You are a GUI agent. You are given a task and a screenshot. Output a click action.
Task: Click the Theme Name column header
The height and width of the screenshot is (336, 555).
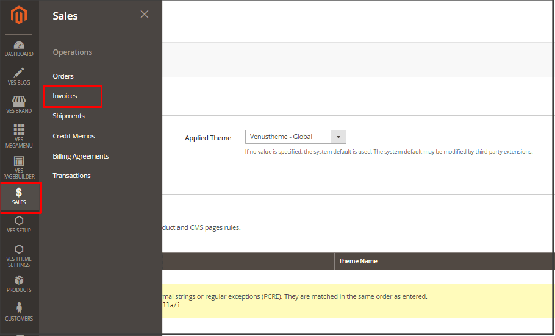(x=358, y=261)
